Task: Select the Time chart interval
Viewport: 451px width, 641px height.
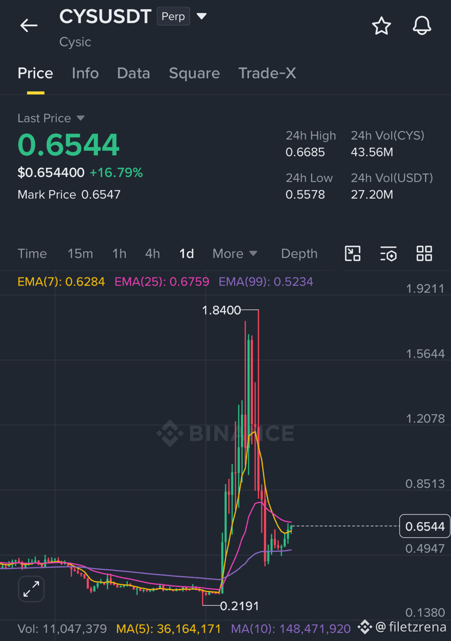Action: [x=32, y=253]
